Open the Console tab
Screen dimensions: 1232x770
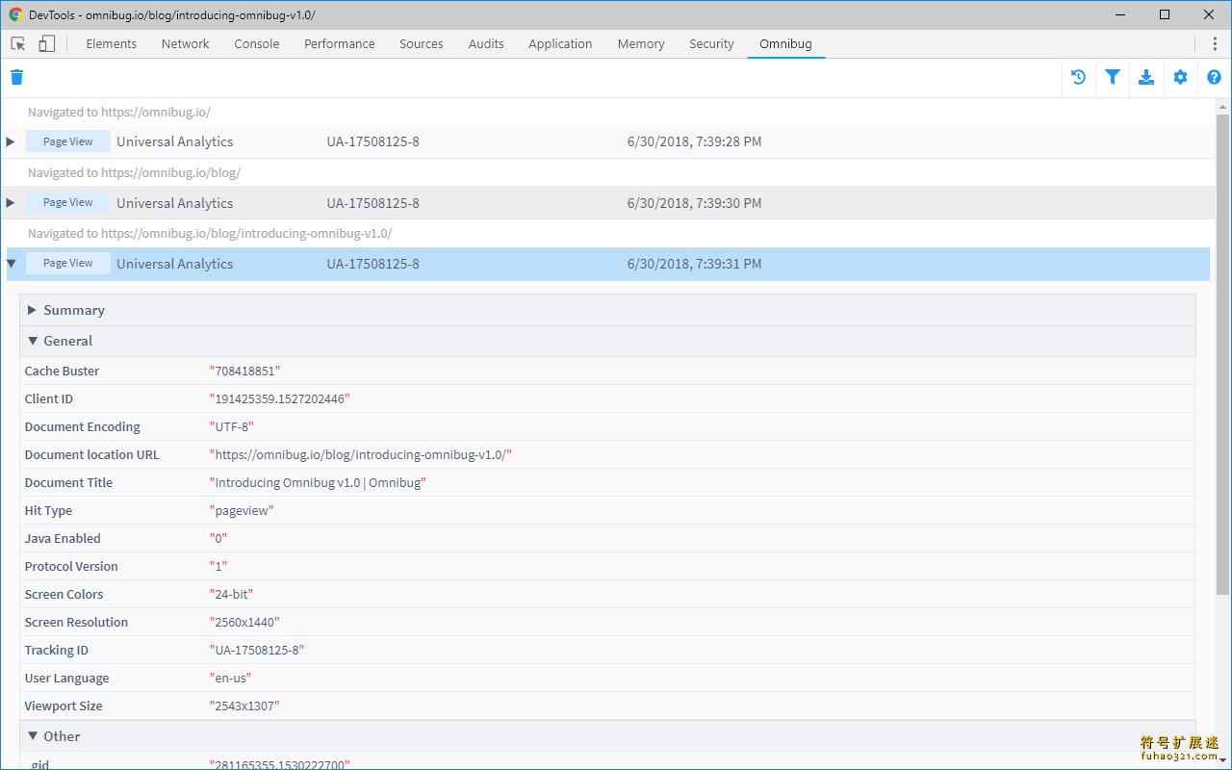pyautogui.click(x=257, y=43)
